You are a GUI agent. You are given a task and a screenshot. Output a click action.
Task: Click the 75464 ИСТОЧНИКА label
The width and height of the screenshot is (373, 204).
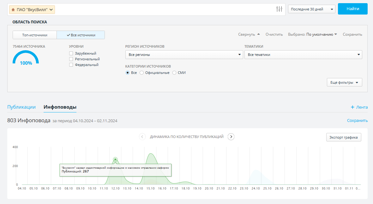[x=29, y=46]
